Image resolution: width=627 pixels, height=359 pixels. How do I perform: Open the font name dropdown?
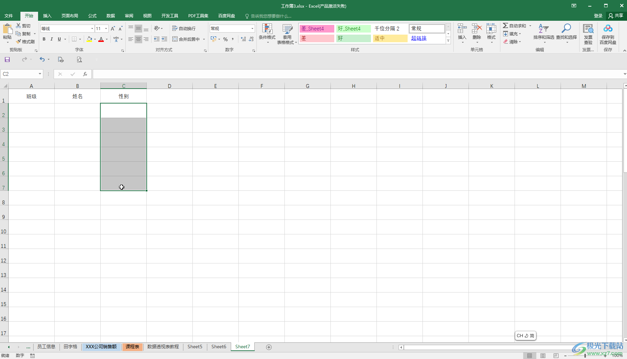pyautogui.click(x=92, y=28)
